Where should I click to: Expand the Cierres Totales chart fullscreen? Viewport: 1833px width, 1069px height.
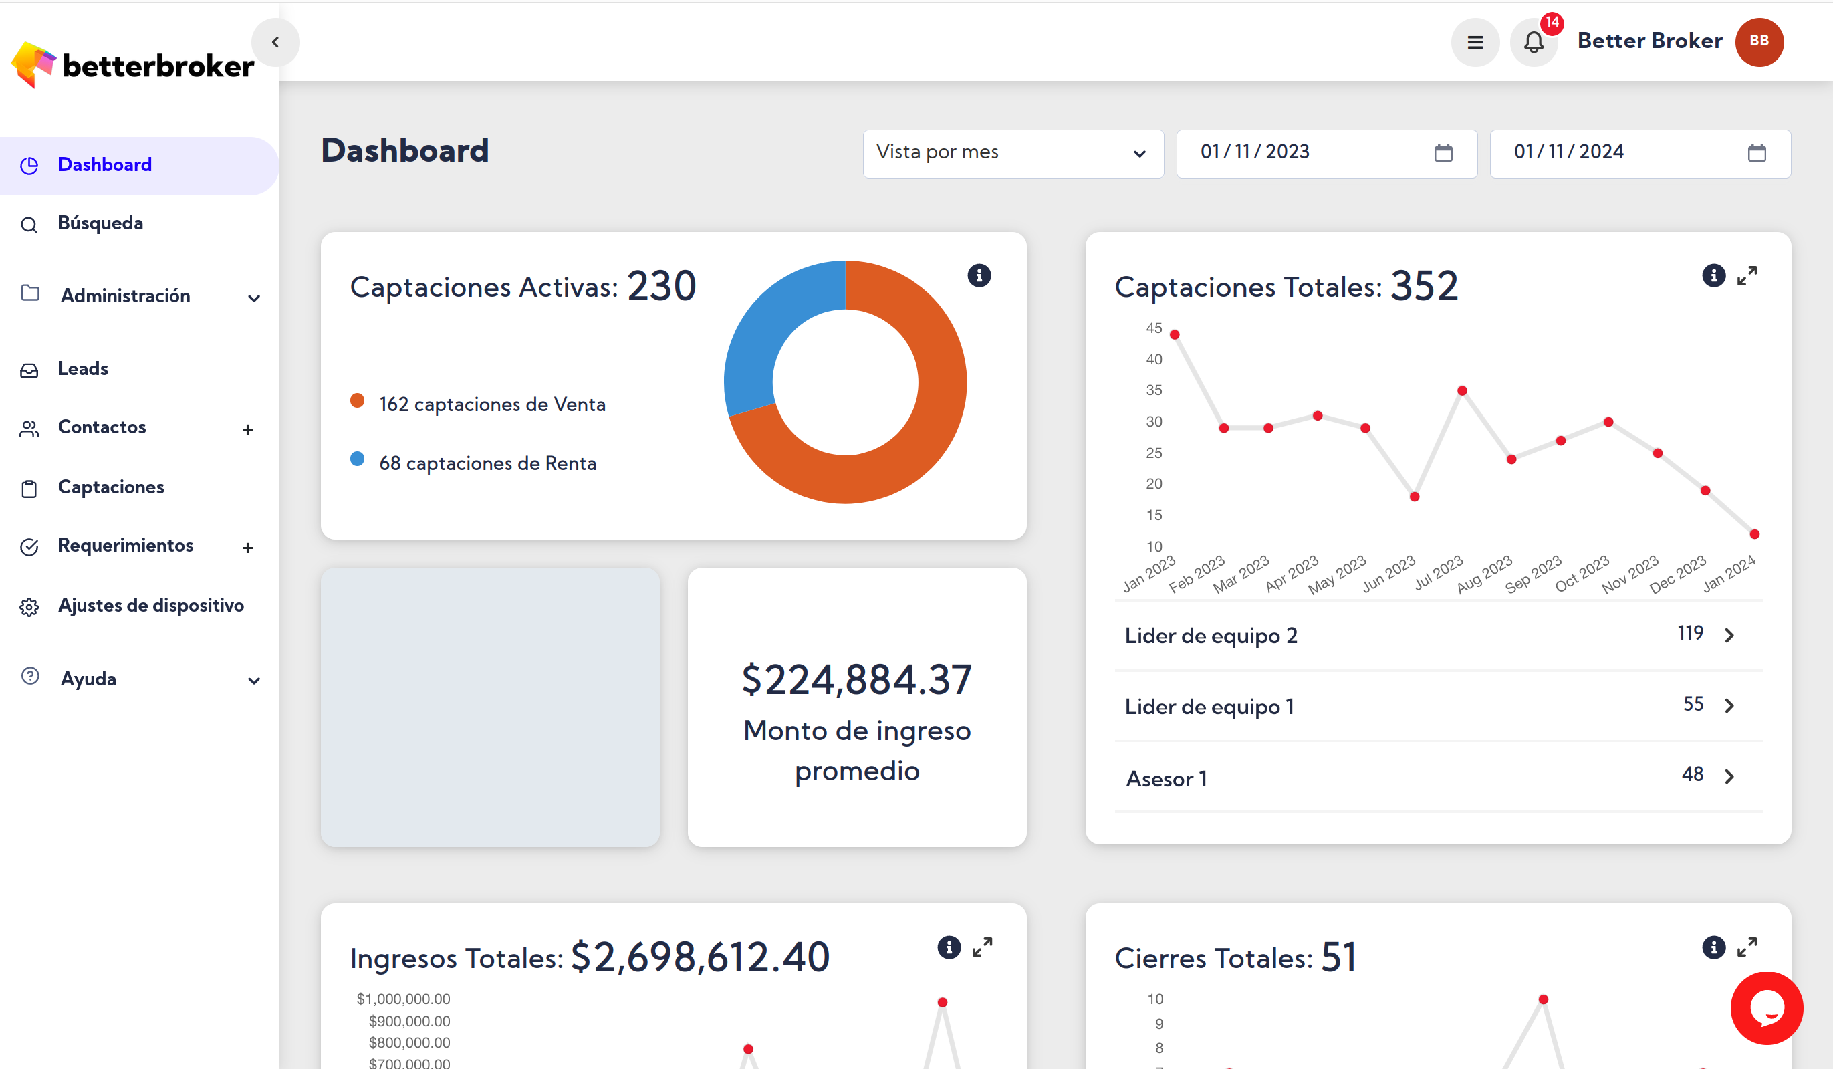[1747, 947]
